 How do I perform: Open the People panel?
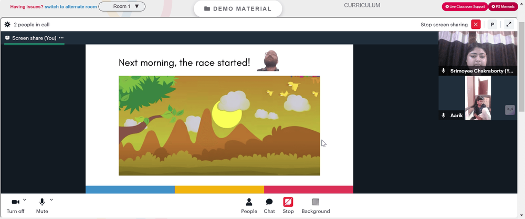point(249,206)
